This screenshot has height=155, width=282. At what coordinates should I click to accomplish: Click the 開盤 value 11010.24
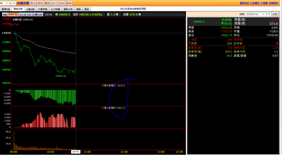(x=226, y=28)
